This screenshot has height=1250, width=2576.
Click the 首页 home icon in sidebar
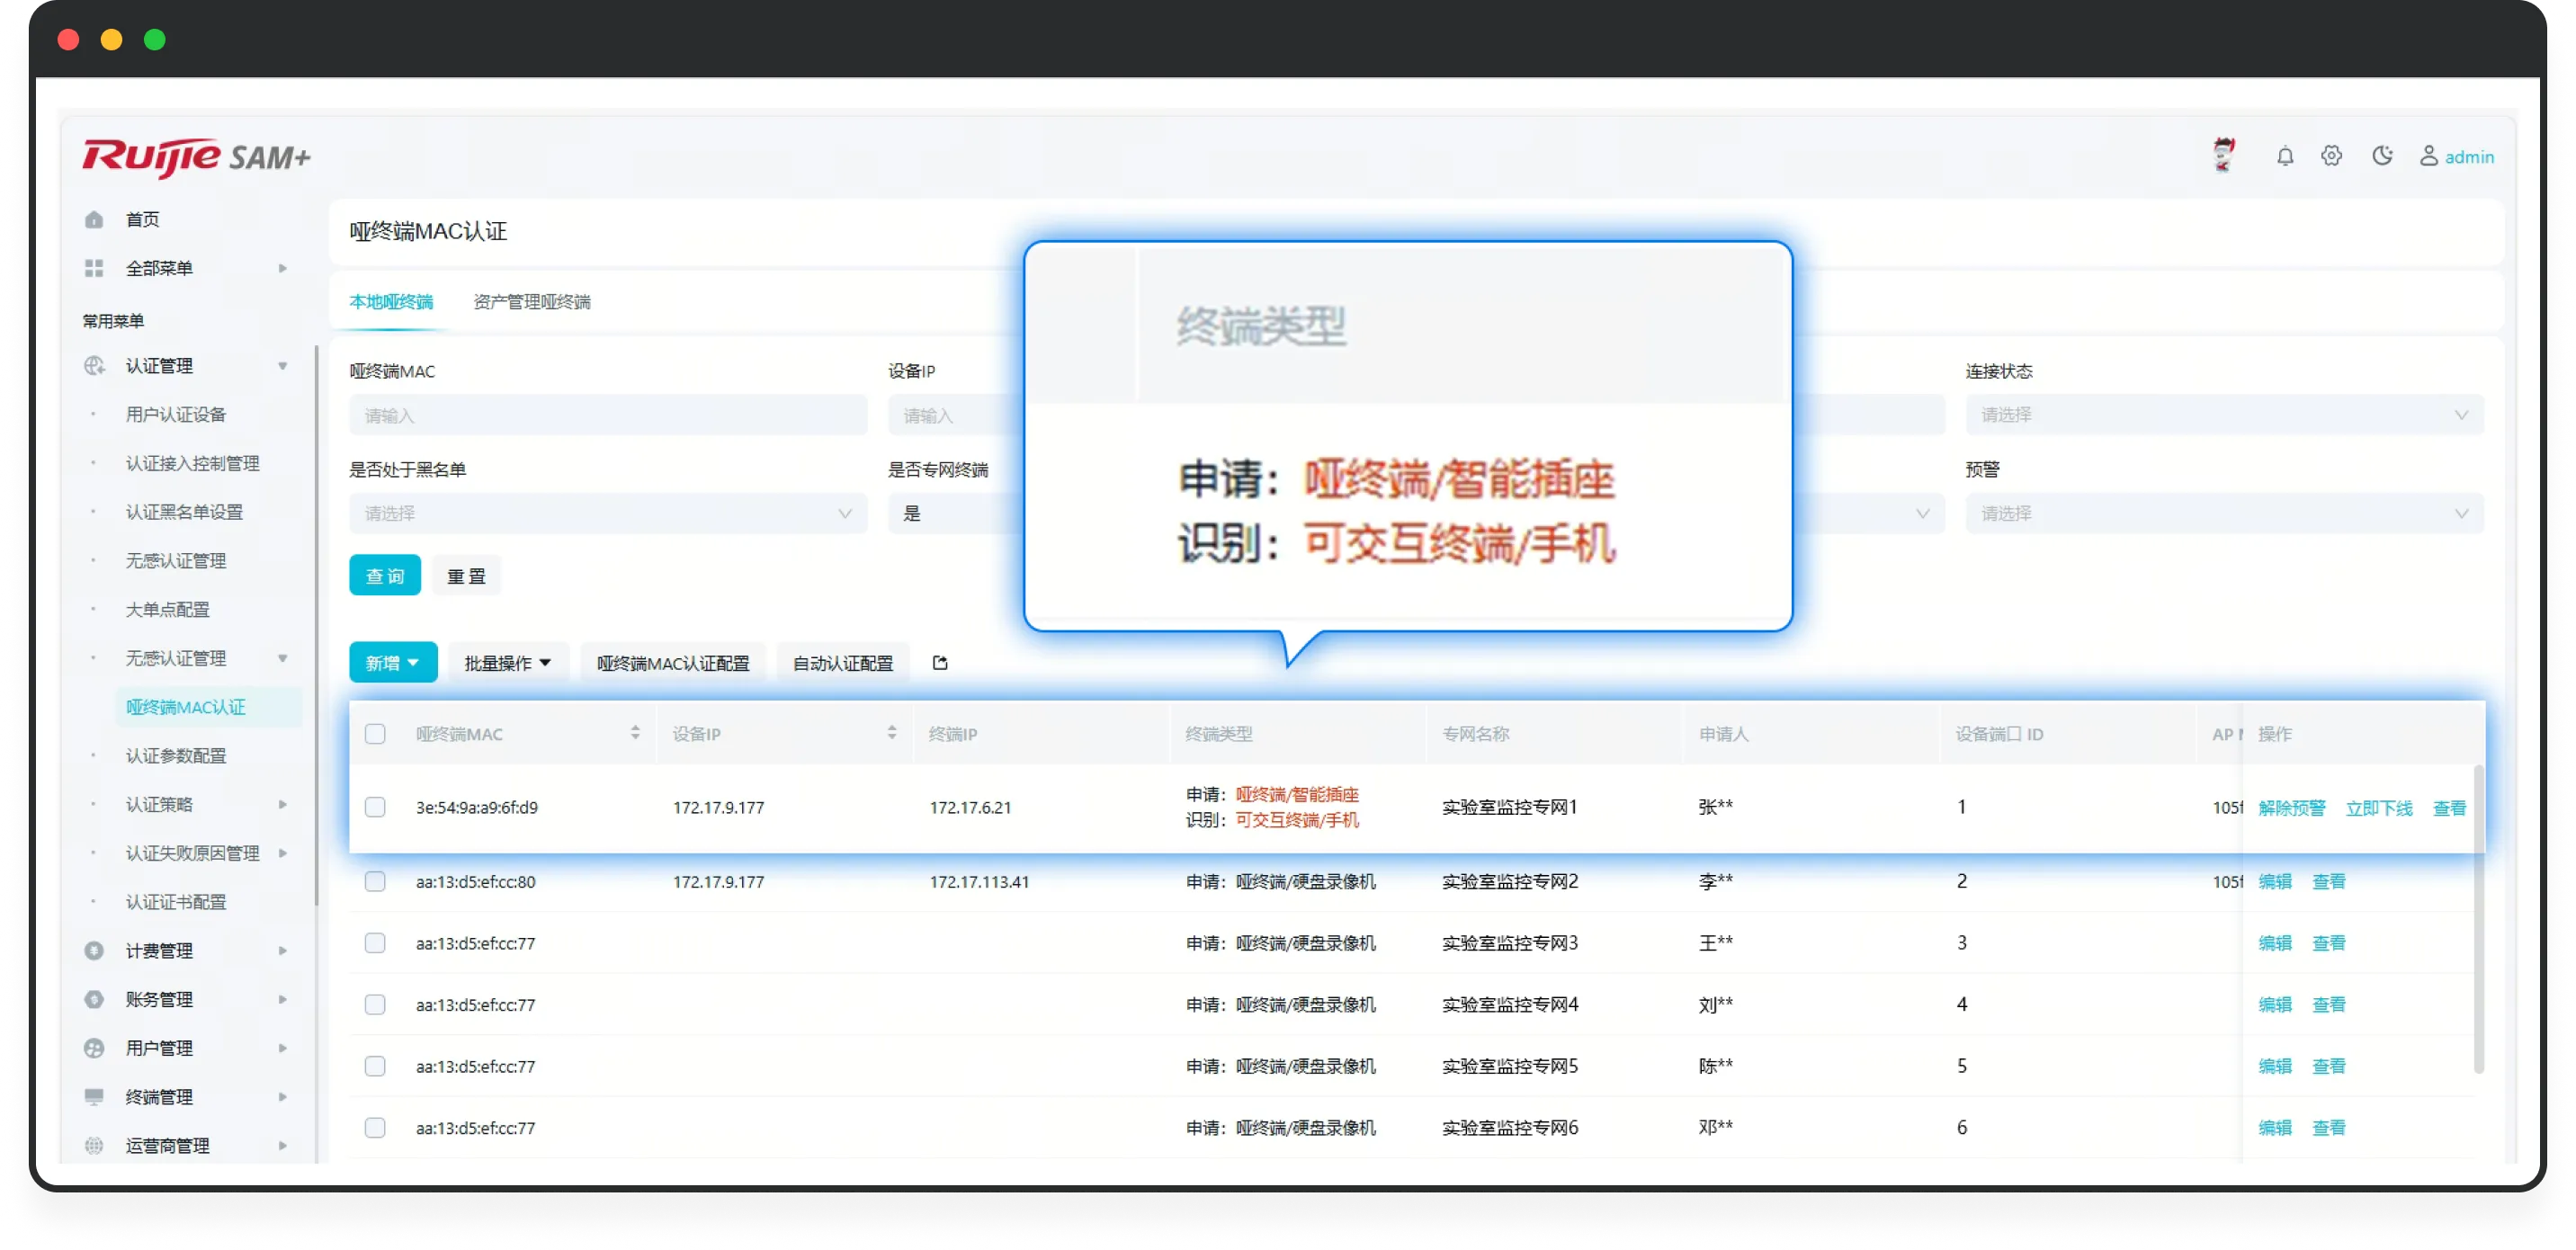(x=94, y=219)
